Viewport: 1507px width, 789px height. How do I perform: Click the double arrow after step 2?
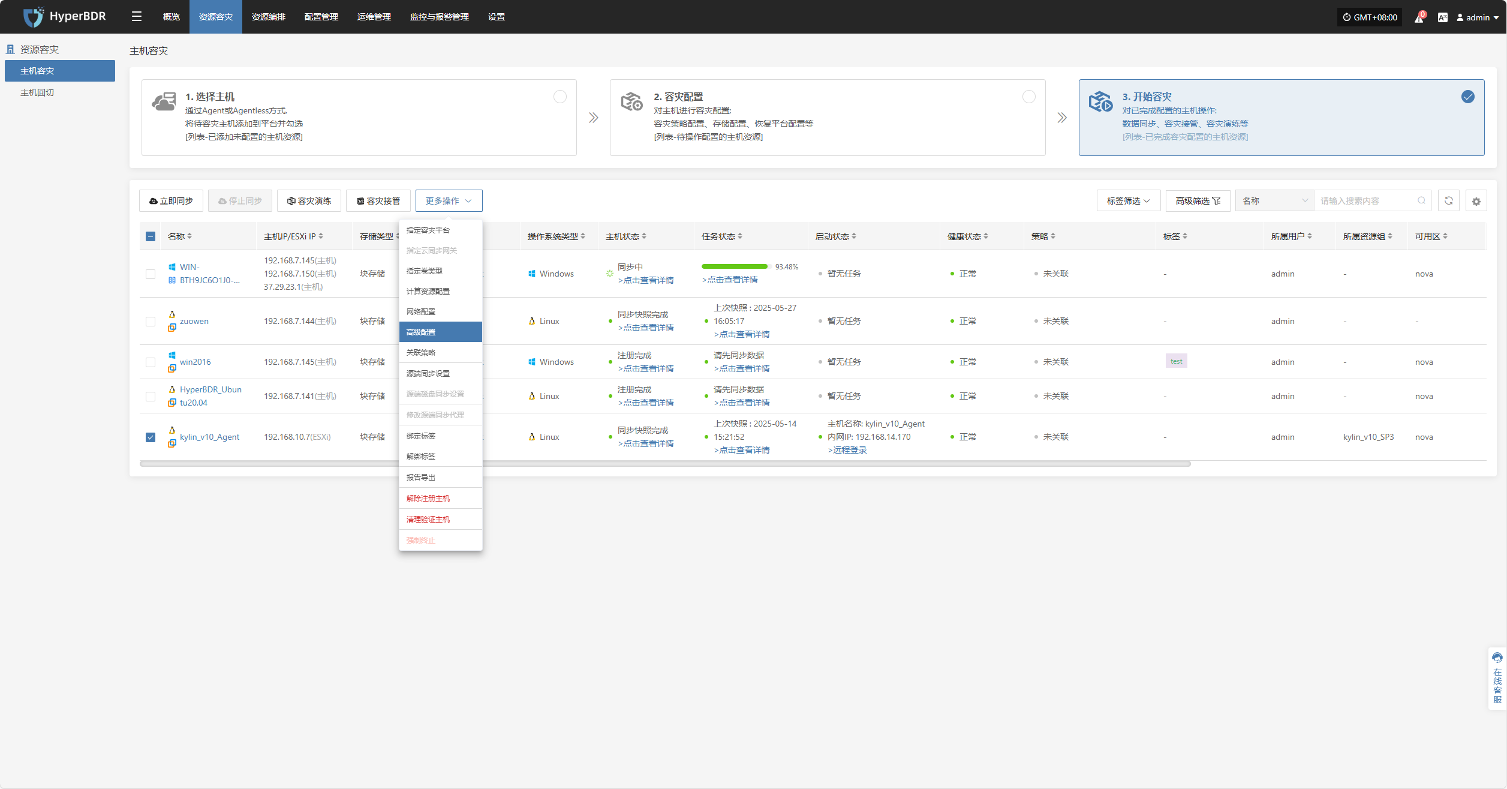point(1062,118)
